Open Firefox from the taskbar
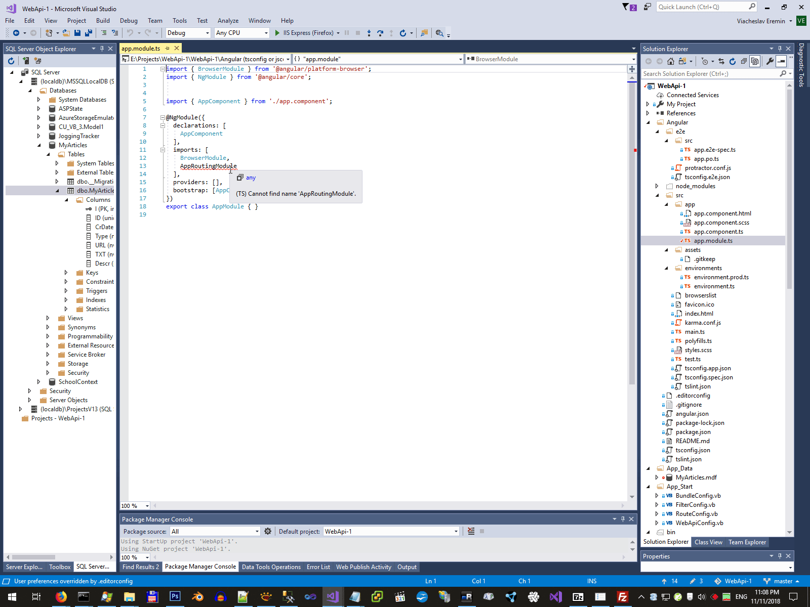Screen dimensions: 810x607 [x=61, y=597]
